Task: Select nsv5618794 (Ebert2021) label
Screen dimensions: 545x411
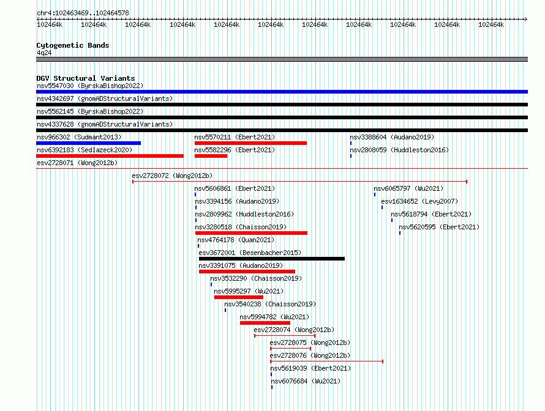Action: coord(431,214)
